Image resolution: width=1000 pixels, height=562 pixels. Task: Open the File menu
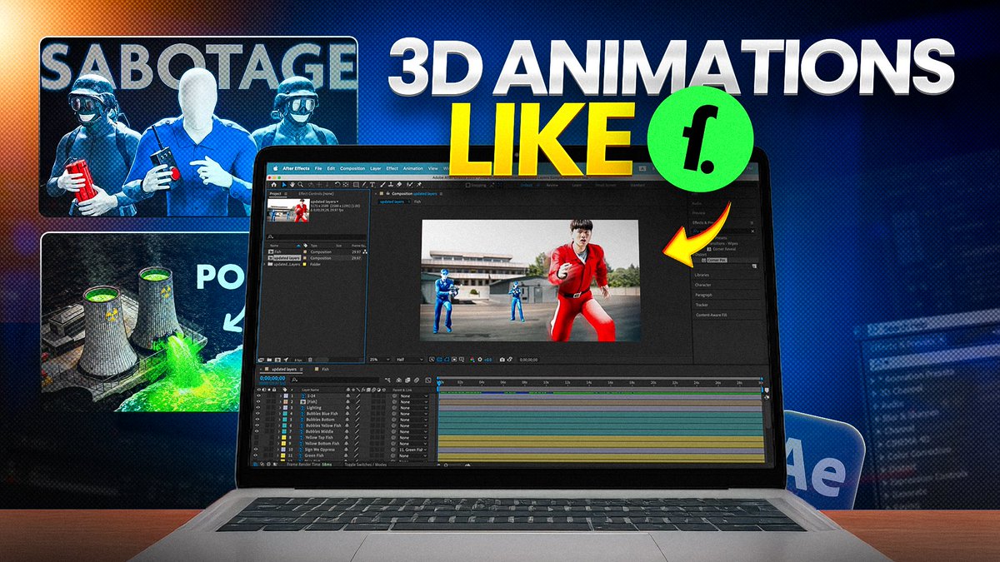(318, 168)
